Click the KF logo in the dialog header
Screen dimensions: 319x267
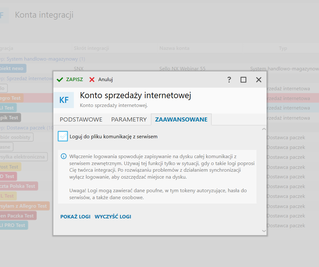64,100
